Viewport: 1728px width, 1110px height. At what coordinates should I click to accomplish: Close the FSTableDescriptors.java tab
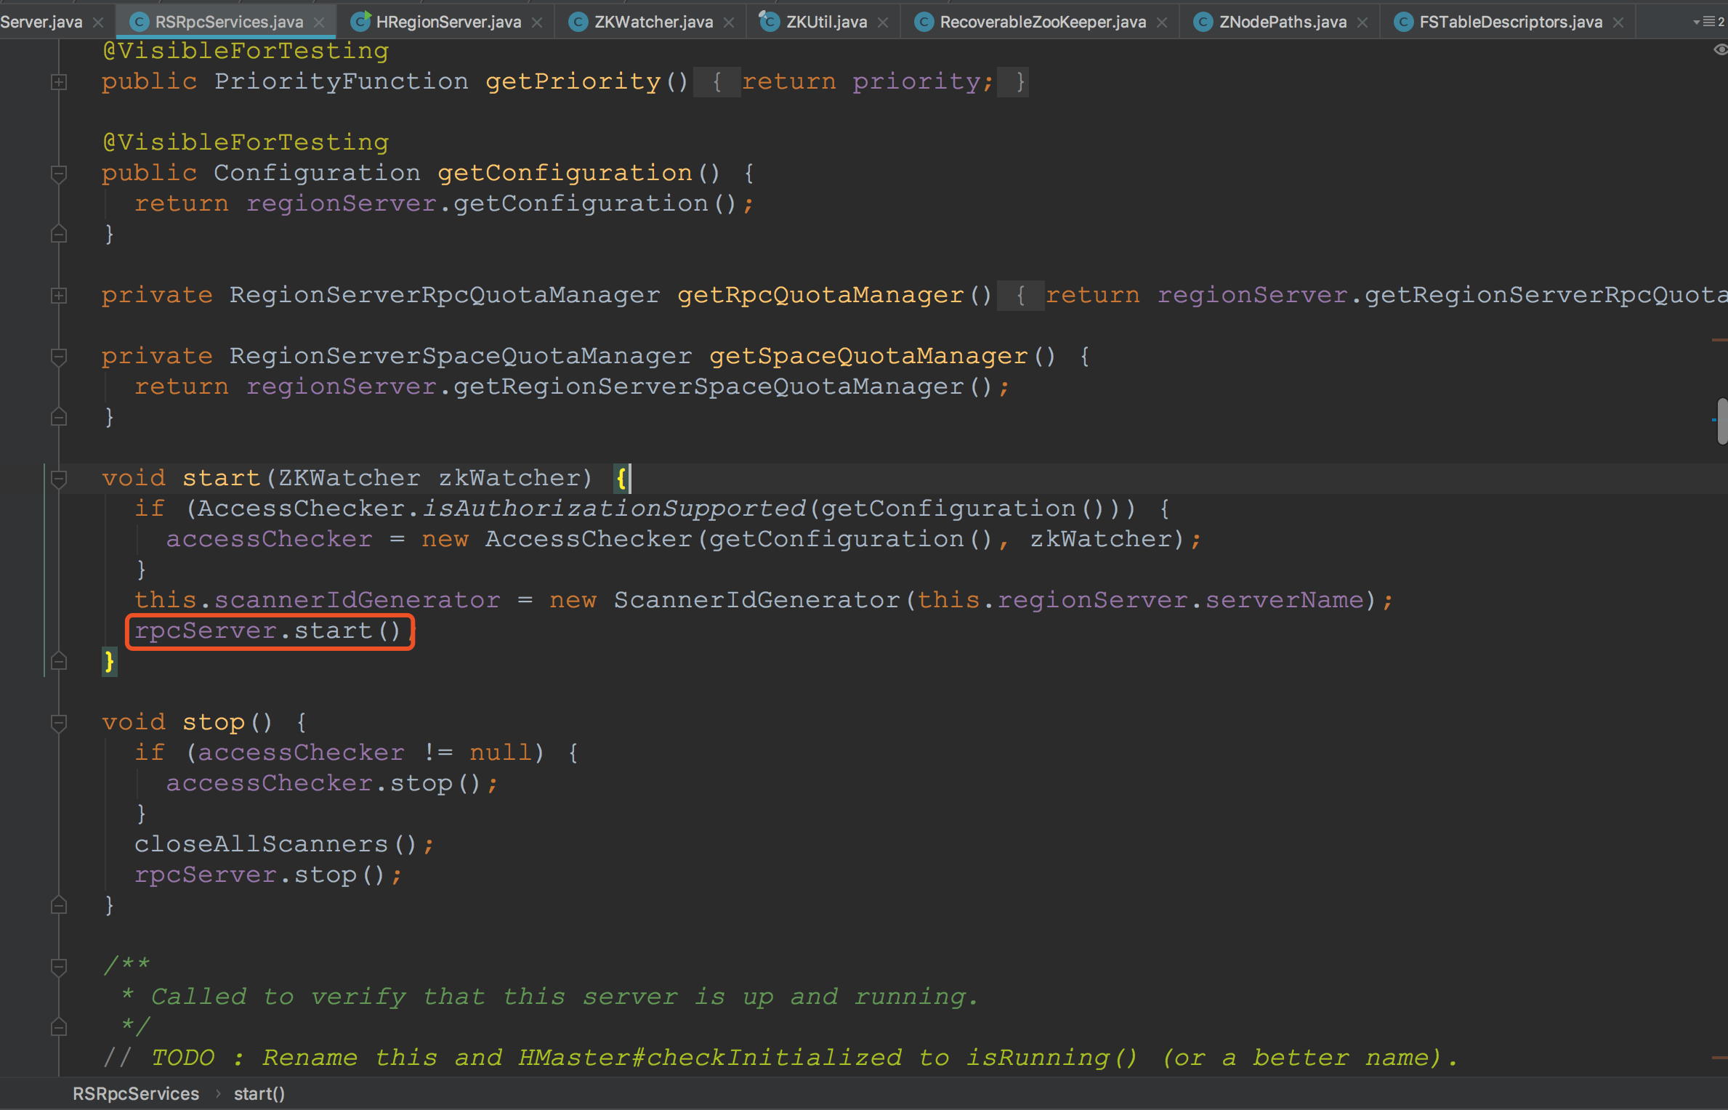tap(1618, 23)
